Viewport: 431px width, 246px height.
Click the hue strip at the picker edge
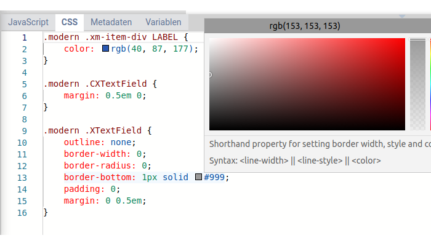[430, 84]
